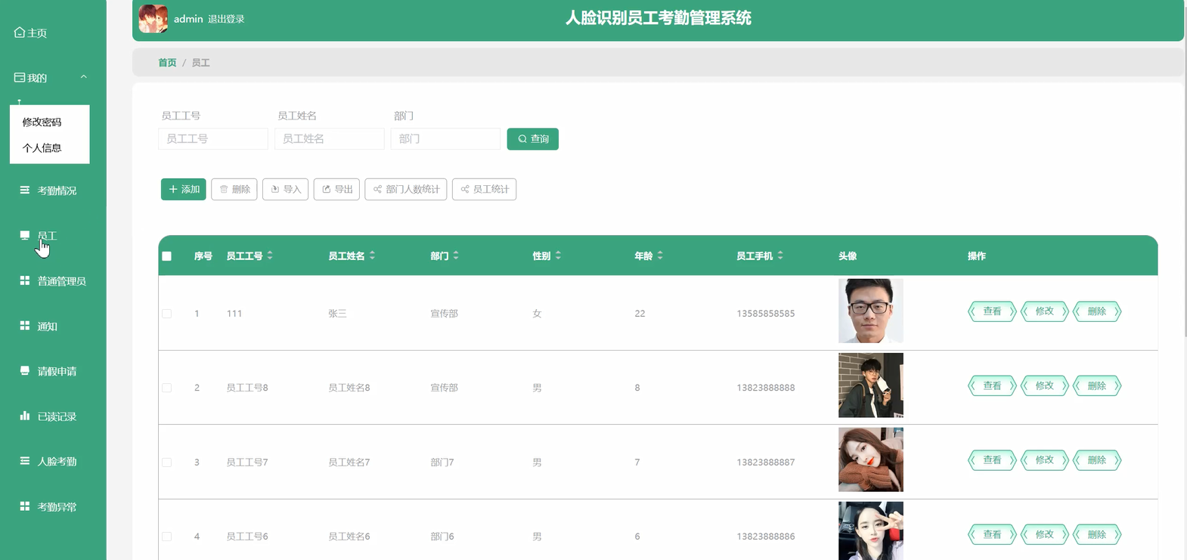Screen dimensions: 1187x560
Task: Click 查看 in 员工姓名6 row
Action: point(992,534)
